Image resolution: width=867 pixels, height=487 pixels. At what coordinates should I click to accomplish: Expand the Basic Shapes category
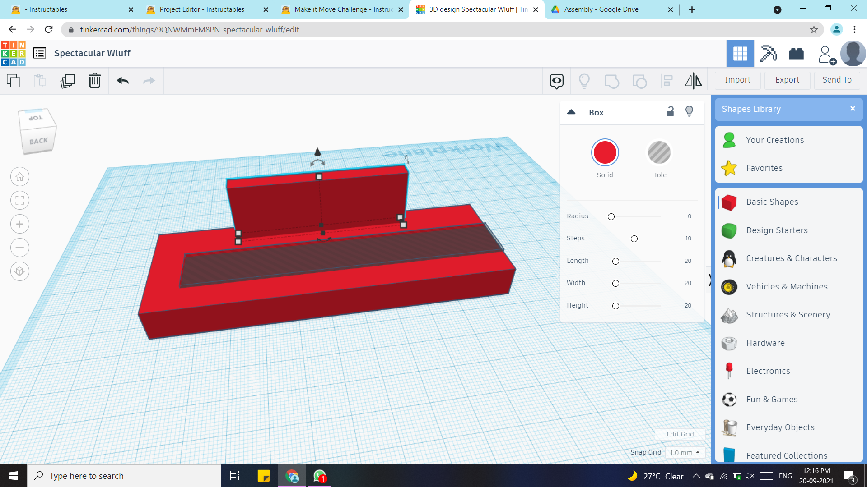point(772,202)
